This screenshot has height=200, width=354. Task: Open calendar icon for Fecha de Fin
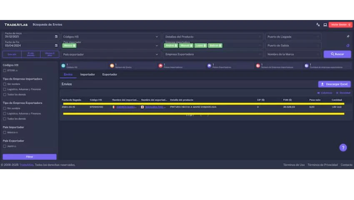click(x=56, y=45)
